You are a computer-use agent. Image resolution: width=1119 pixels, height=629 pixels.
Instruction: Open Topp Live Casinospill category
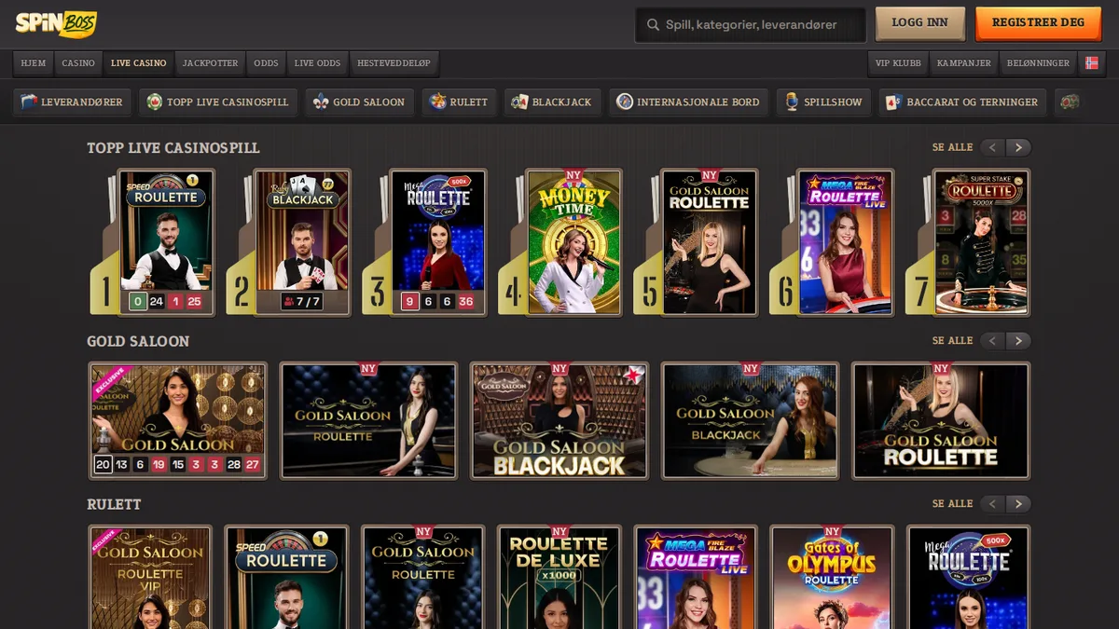(218, 103)
